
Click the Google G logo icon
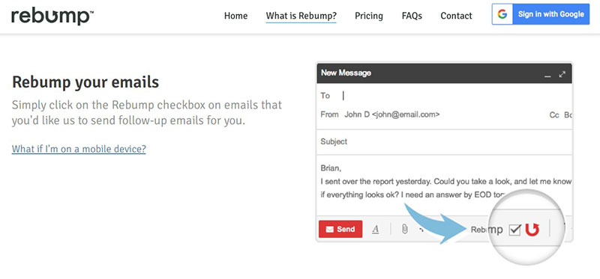point(502,14)
